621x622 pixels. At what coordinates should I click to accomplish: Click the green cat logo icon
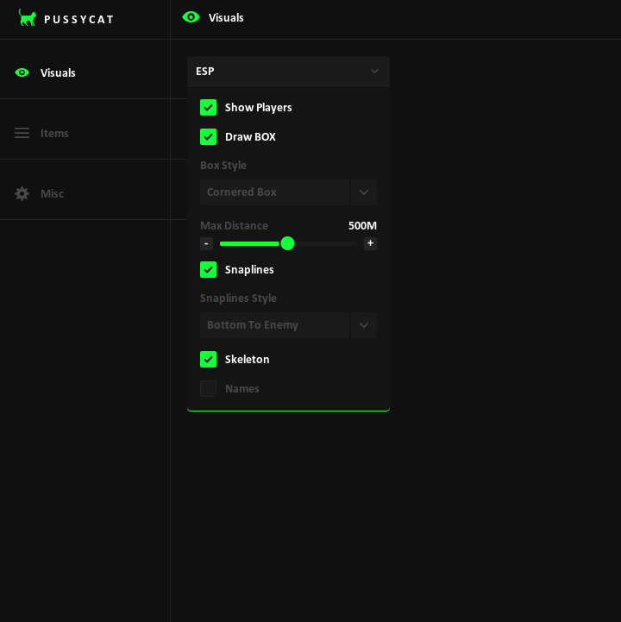[x=28, y=18]
